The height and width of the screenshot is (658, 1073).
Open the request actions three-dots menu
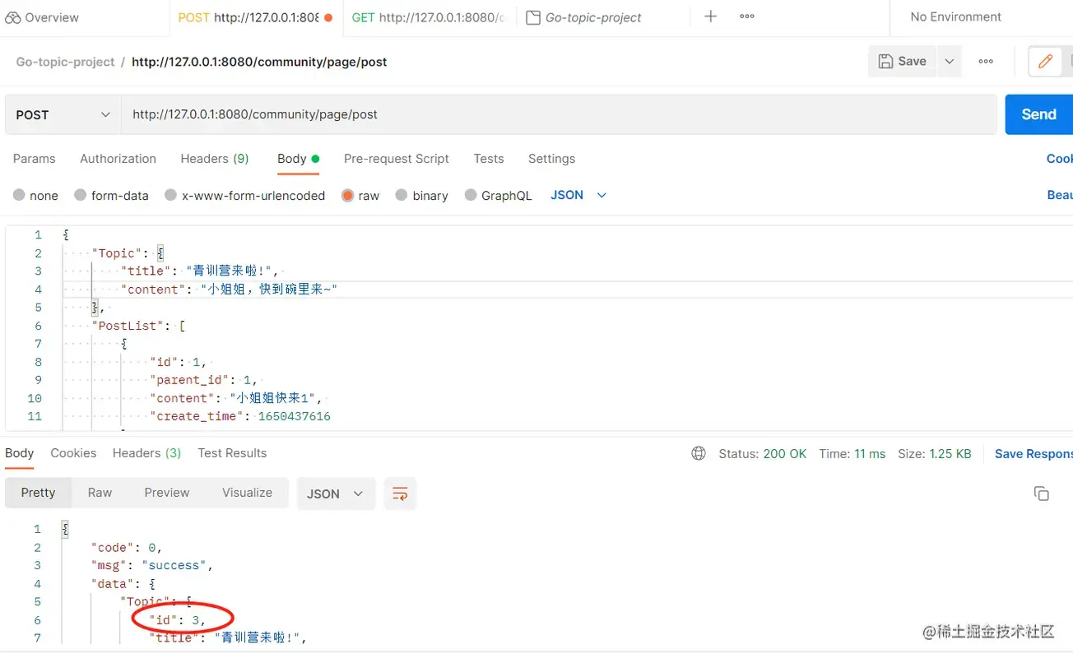click(986, 62)
